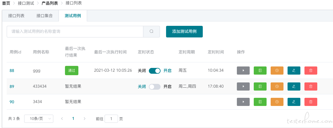Go to previous page arrow
333x128 pixels.
62,119
